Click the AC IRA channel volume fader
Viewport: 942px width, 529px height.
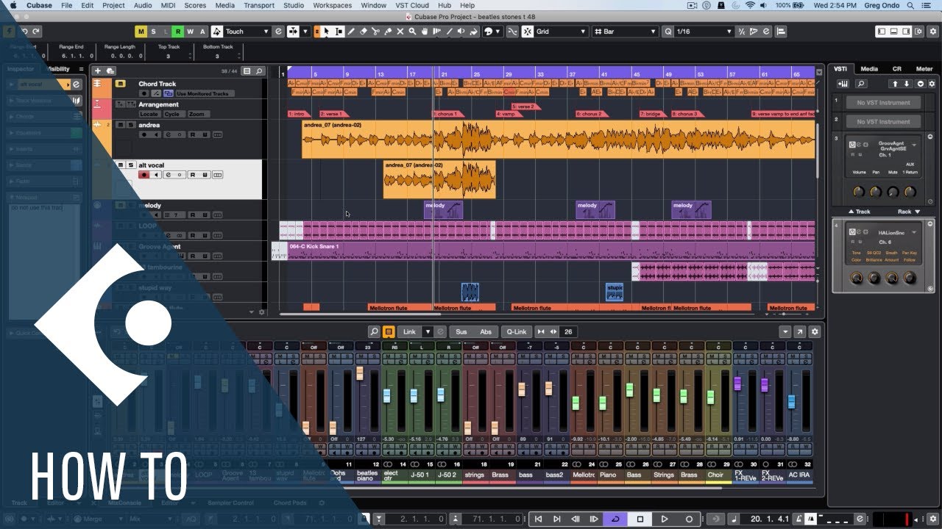click(792, 401)
